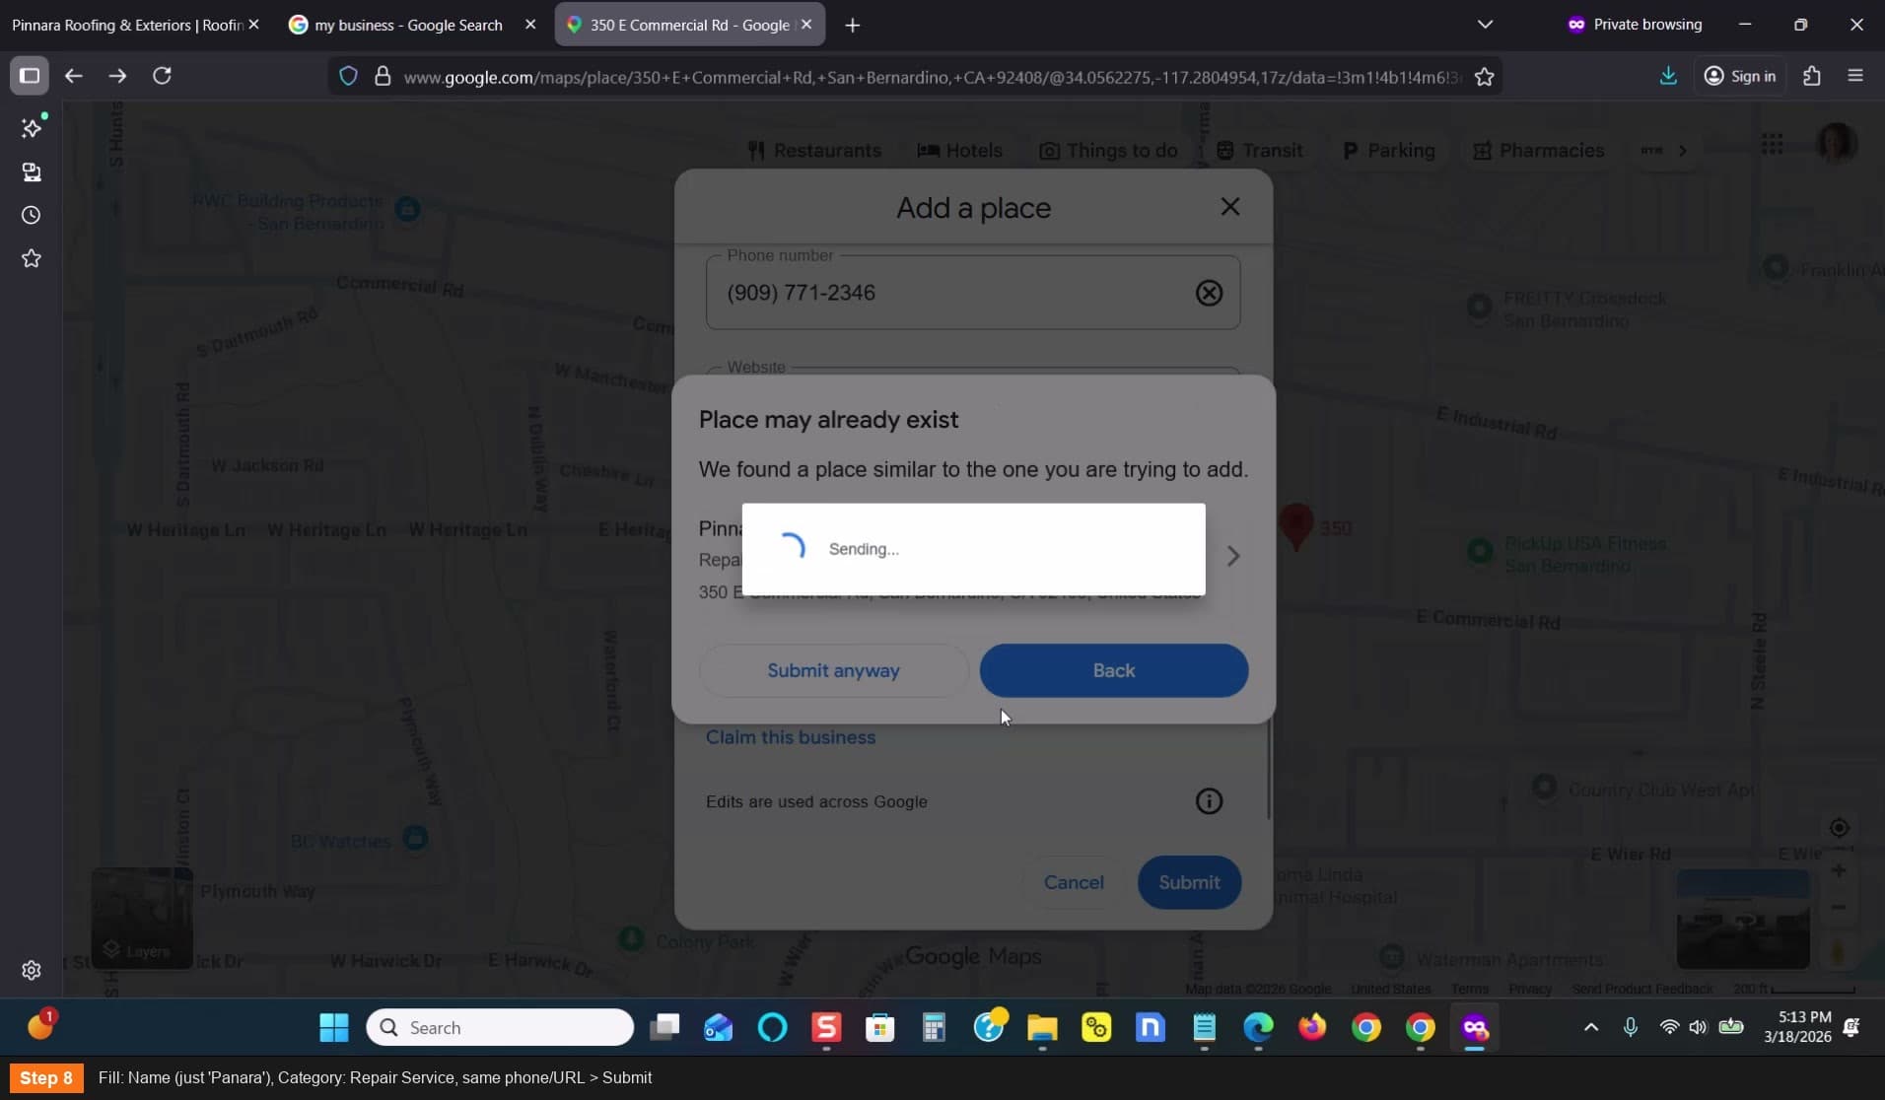Switch to Pinnara Roofing & Exteriors tab
Screen dimensions: 1885x1100
(x=128, y=25)
